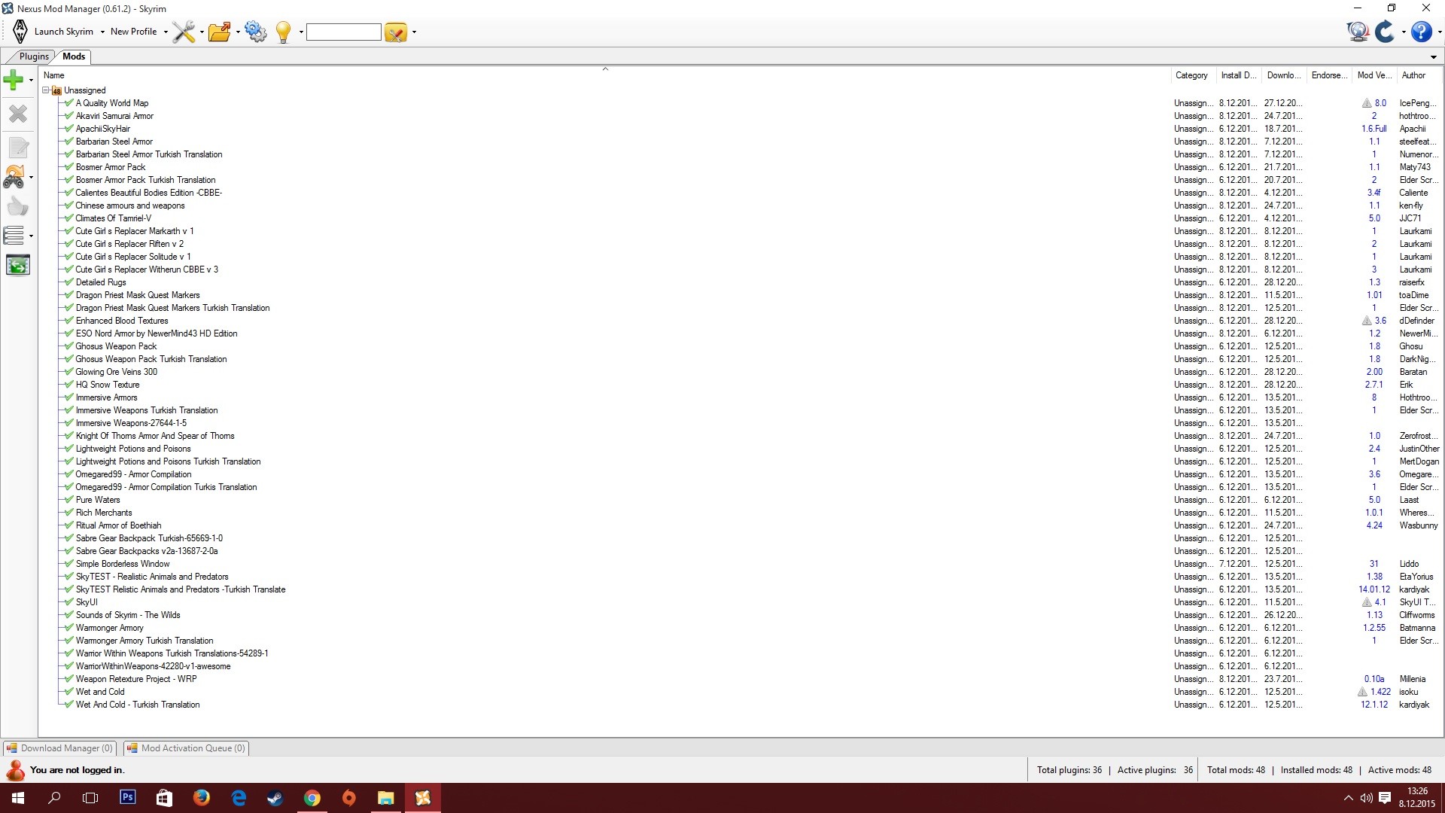Open the folders shortcut icon in toolbar
Image resolution: width=1445 pixels, height=813 pixels.
220,32
